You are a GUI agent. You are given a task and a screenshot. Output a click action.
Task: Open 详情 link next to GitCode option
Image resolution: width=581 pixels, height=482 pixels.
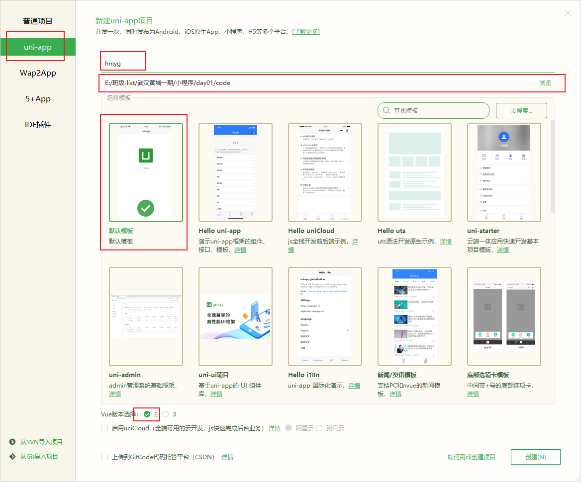(227, 457)
